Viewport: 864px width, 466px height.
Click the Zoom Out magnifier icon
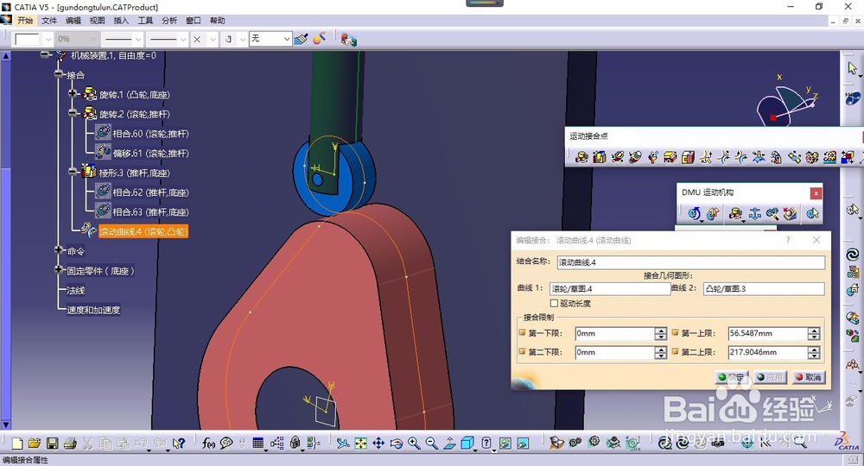(431, 444)
